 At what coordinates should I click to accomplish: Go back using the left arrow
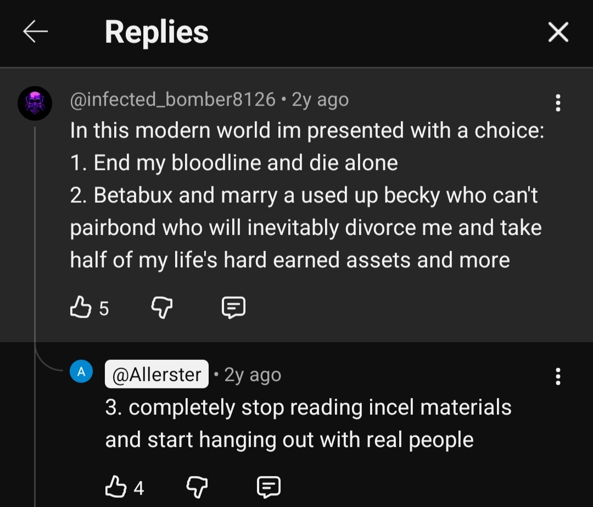point(36,32)
